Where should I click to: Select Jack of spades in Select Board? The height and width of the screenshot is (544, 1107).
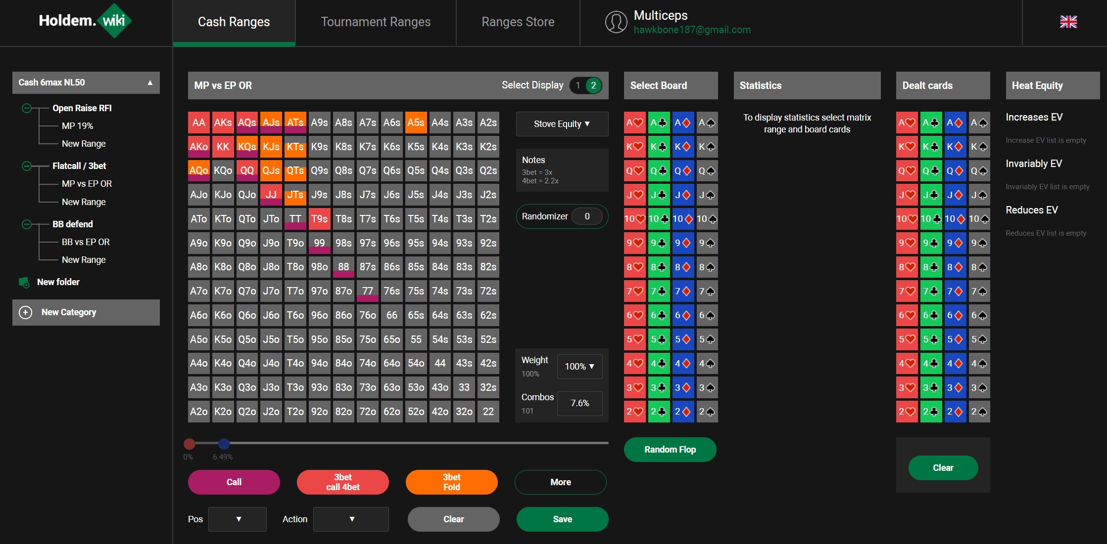click(707, 195)
